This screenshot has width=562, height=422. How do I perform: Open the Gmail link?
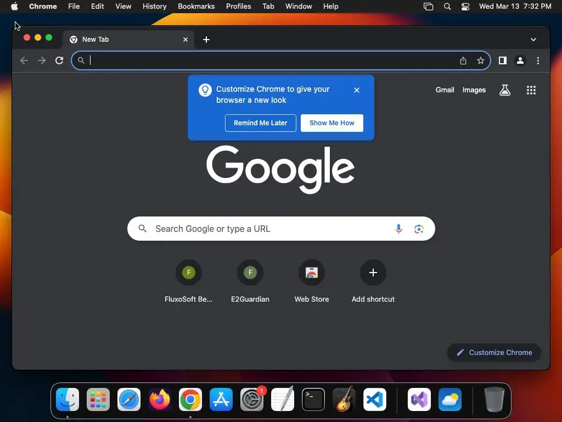[445, 90]
